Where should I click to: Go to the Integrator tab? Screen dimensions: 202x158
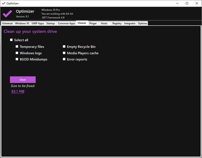click(x=130, y=24)
